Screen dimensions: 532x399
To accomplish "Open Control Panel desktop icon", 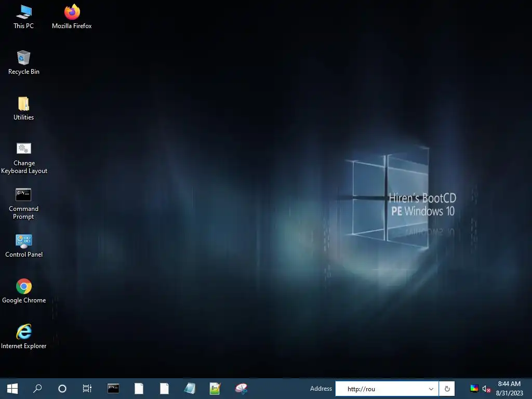I will [x=24, y=246].
